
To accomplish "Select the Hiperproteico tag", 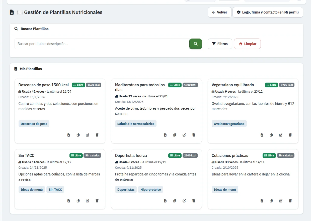I will (151, 189).
